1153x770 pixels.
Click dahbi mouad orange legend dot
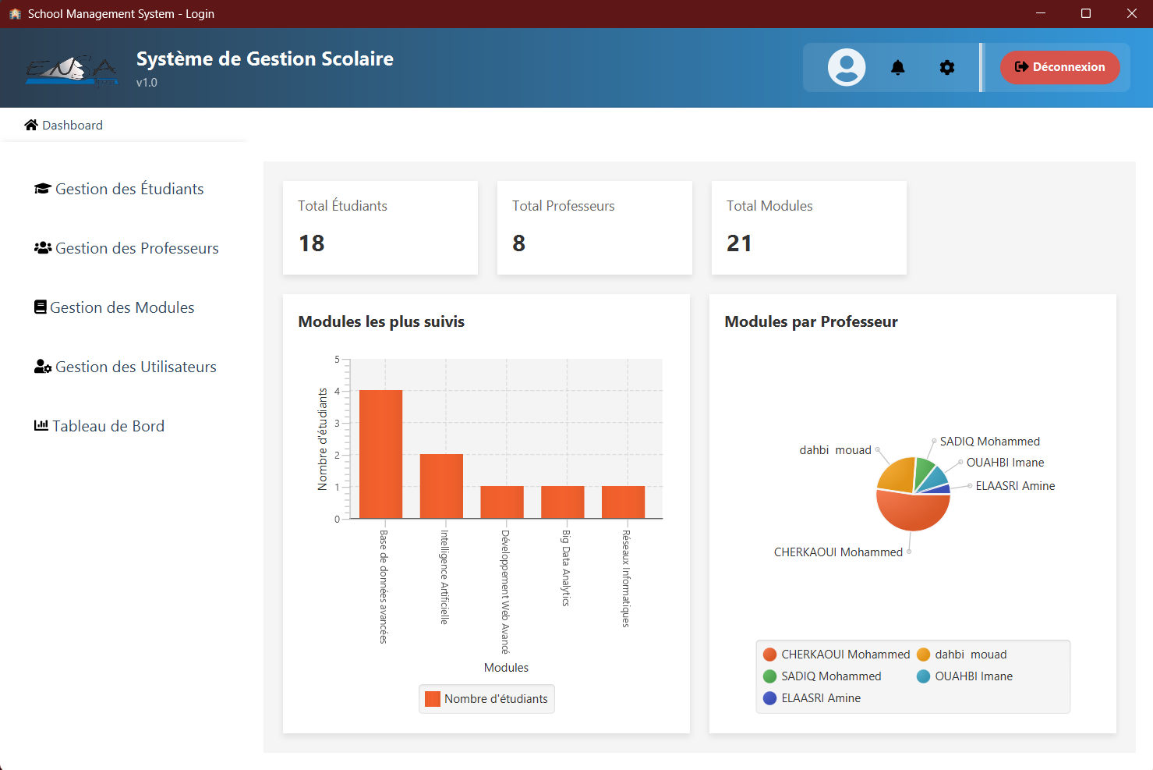point(924,655)
